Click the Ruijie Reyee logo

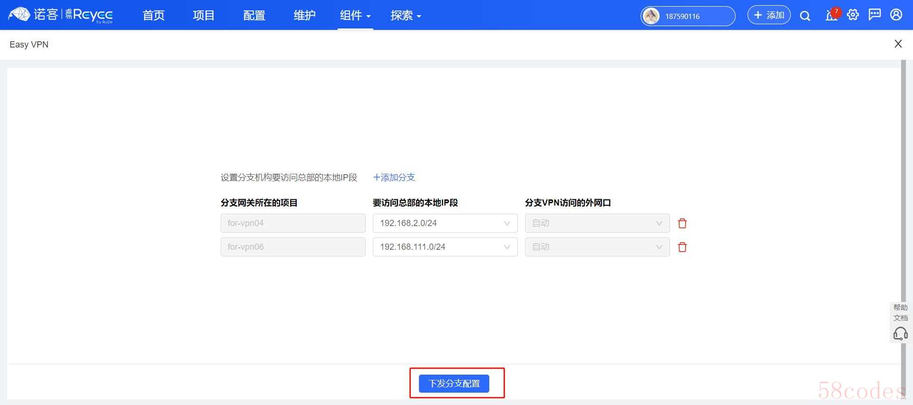[x=61, y=15]
